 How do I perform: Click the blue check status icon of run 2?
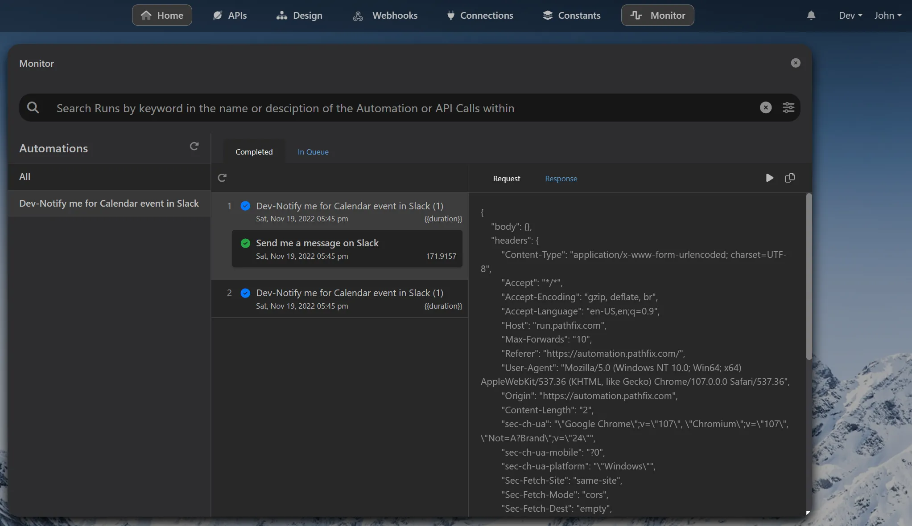245,293
